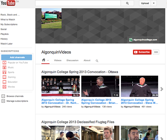This screenshot has height=140, width=167.
Task: Switch to the Videos tab
Action: (58, 60)
